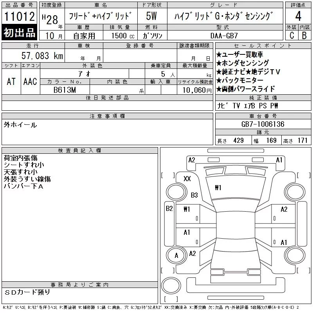Select sales point ★両側パワースライド
Viewport: 313px width, 313px height.
pyautogui.click(x=246, y=89)
